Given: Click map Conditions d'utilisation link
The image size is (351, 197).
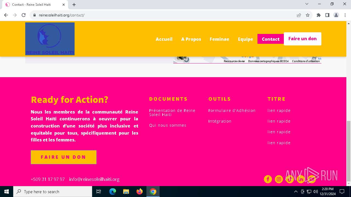Looking at the screenshot, I should pyautogui.click(x=306, y=61).
